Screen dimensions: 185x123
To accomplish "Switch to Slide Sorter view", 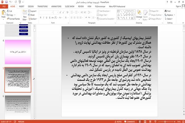I will click(x=145, y=121).
